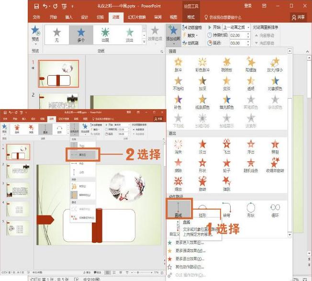Pick the 劈裂 split exit effect
Viewport: 312px width, 281px height.
pos(275,147)
